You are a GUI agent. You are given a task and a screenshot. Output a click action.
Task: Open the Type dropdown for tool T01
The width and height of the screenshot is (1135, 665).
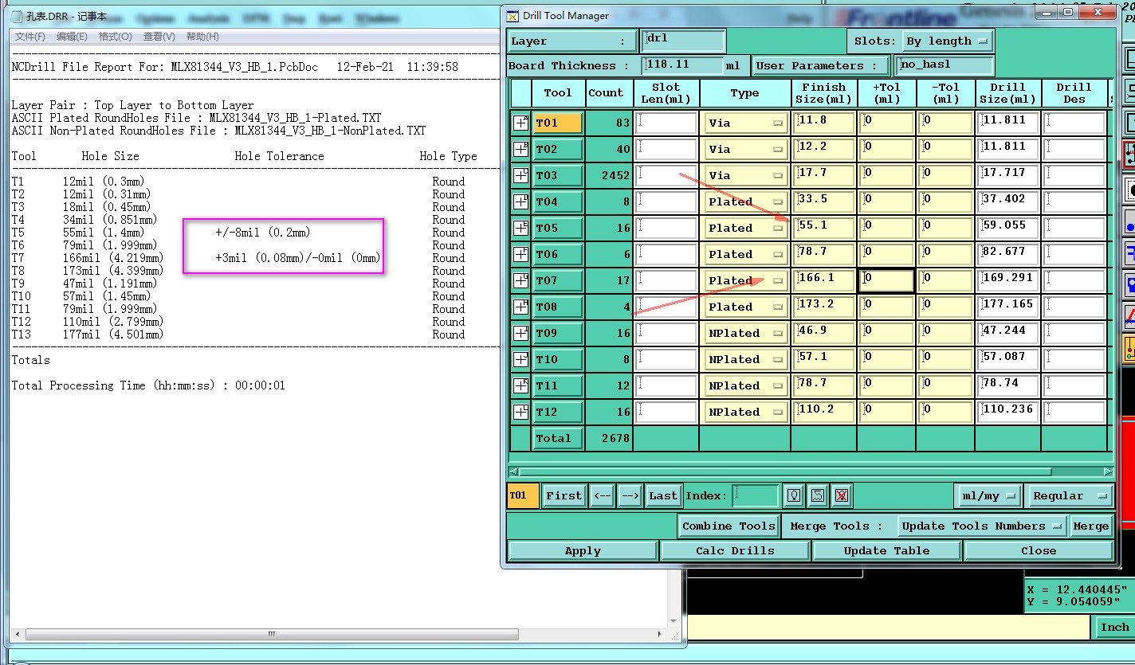[x=744, y=123]
